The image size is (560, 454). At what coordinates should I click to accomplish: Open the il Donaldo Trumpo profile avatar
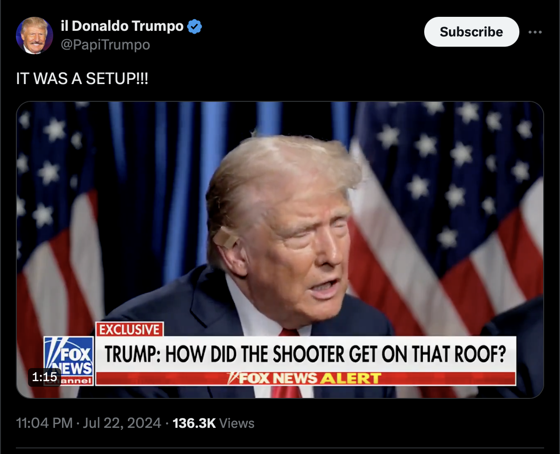tap(35, 35)
